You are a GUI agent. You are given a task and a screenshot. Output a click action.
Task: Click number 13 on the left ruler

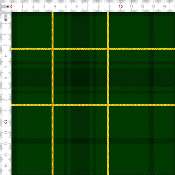(x=6, y=154)
